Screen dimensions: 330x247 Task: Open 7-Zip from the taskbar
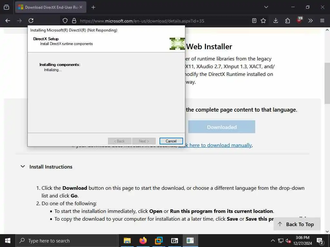click(x=174, y=241)
